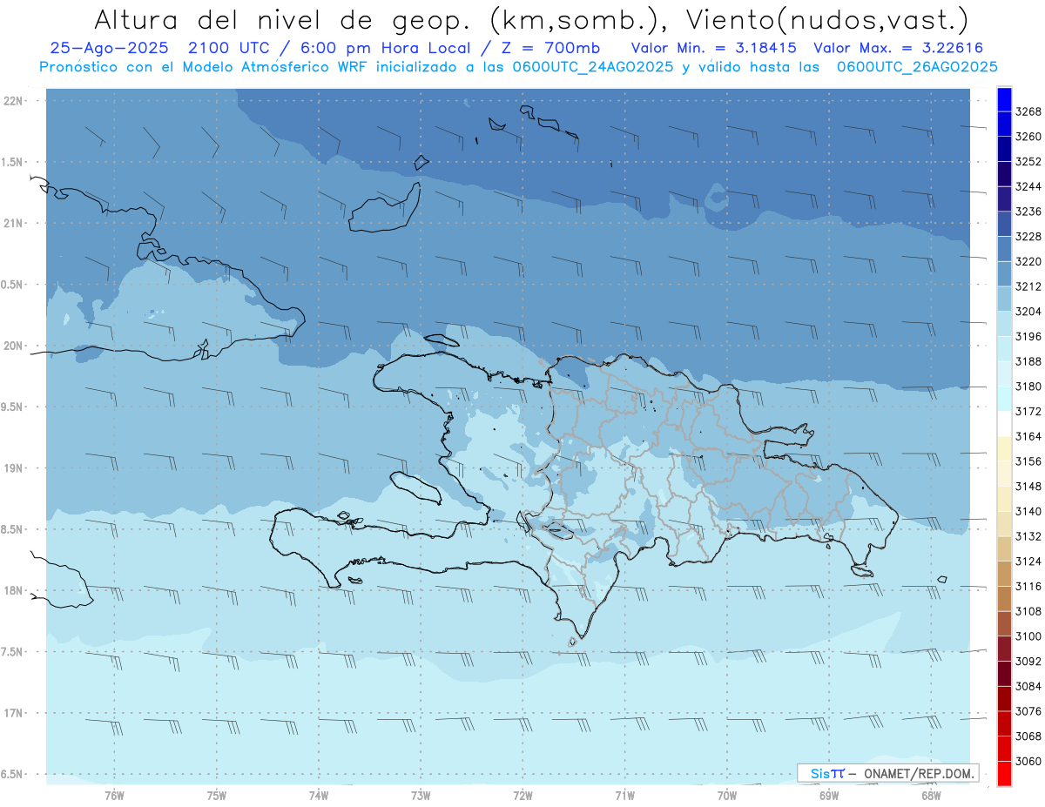Click the 18N latitude label

point(14,590)
